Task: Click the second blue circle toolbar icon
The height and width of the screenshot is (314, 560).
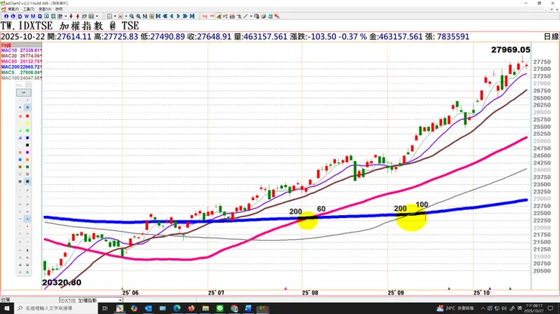Action: (x=13, y=17)
